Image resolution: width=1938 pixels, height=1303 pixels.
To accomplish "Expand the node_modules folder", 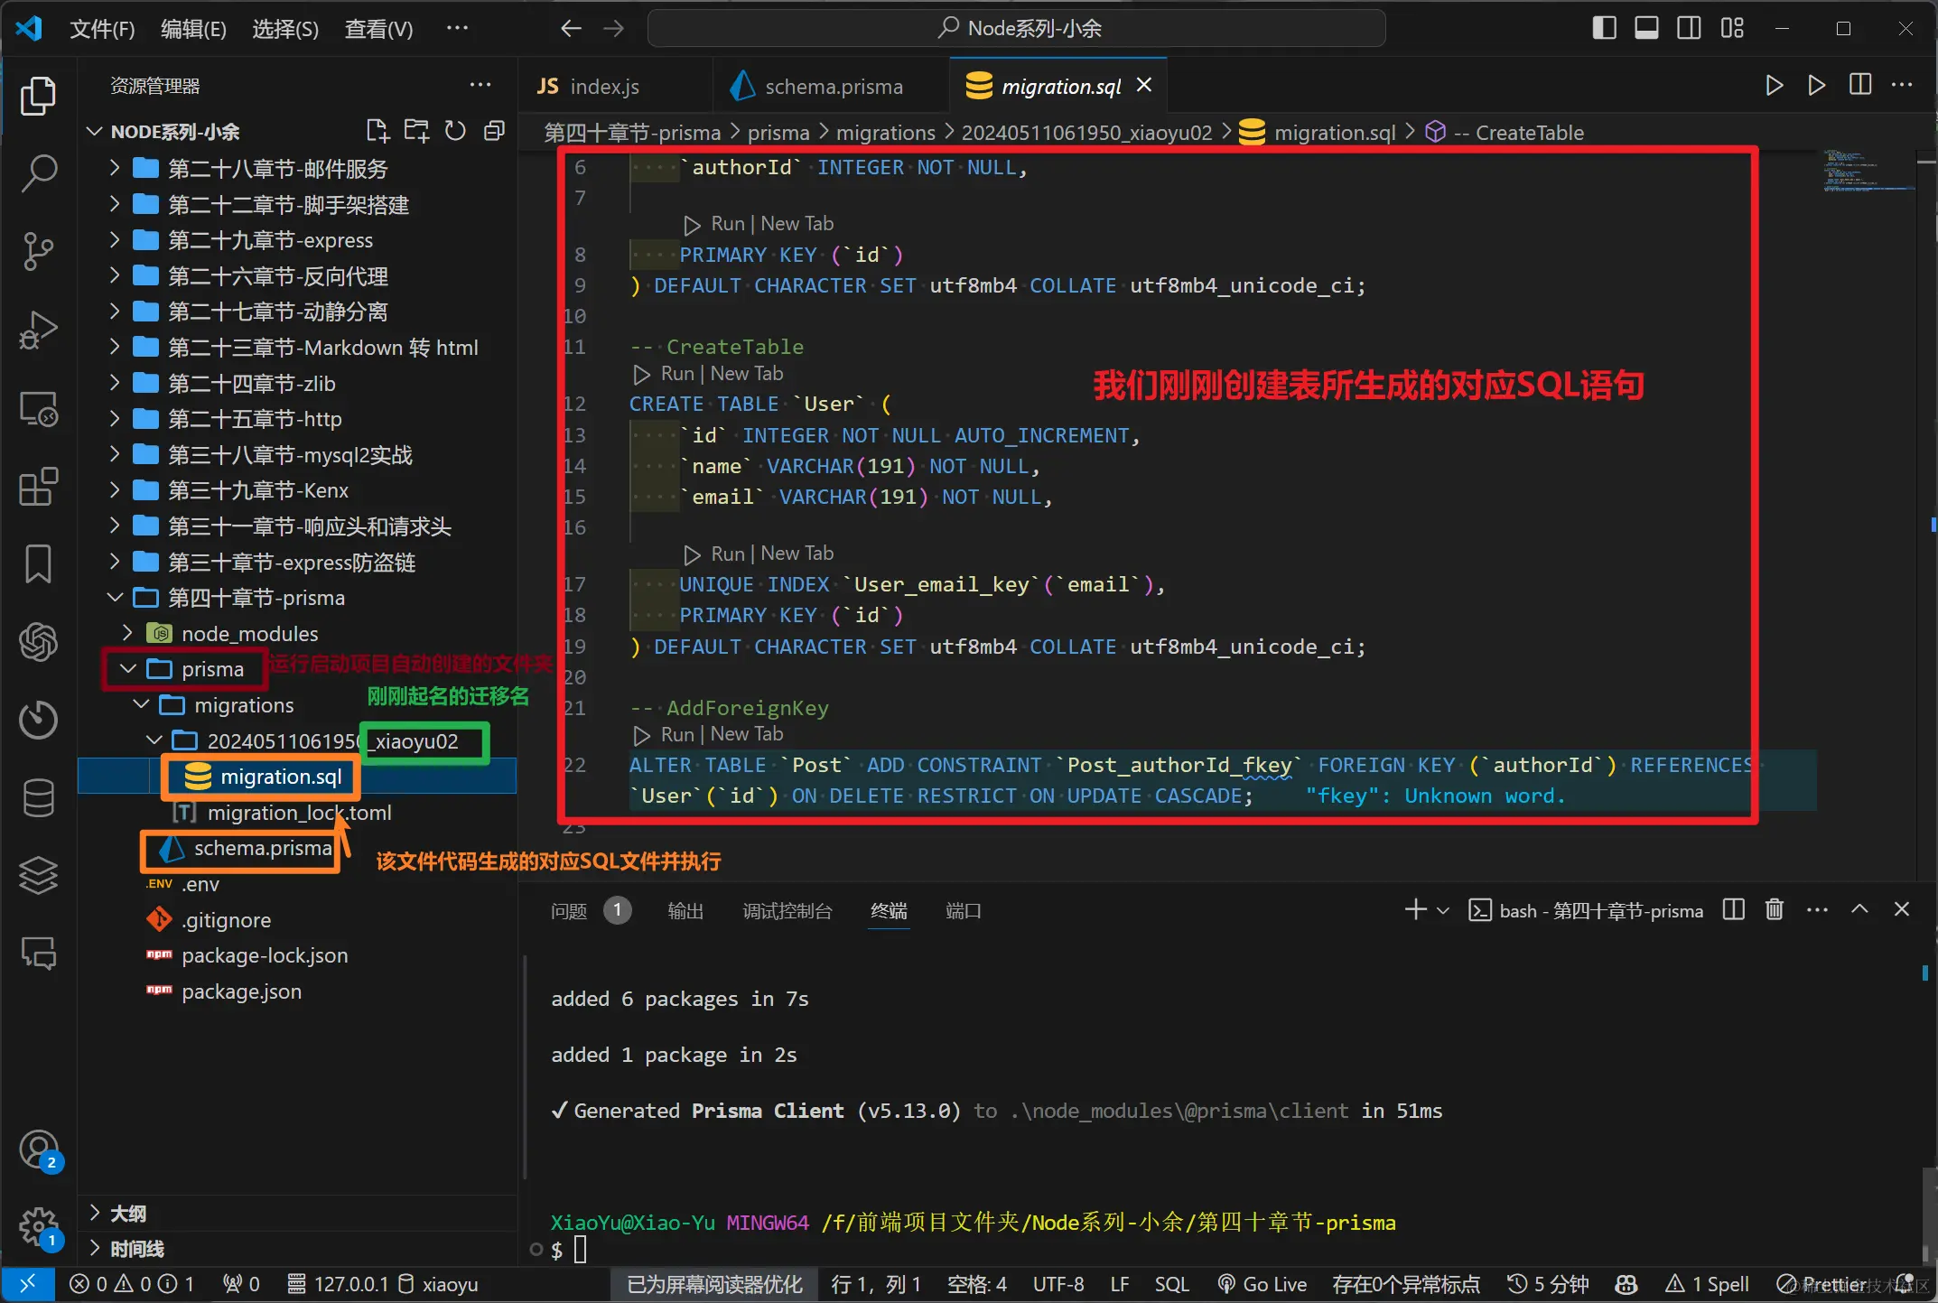I will pos(127,633).
